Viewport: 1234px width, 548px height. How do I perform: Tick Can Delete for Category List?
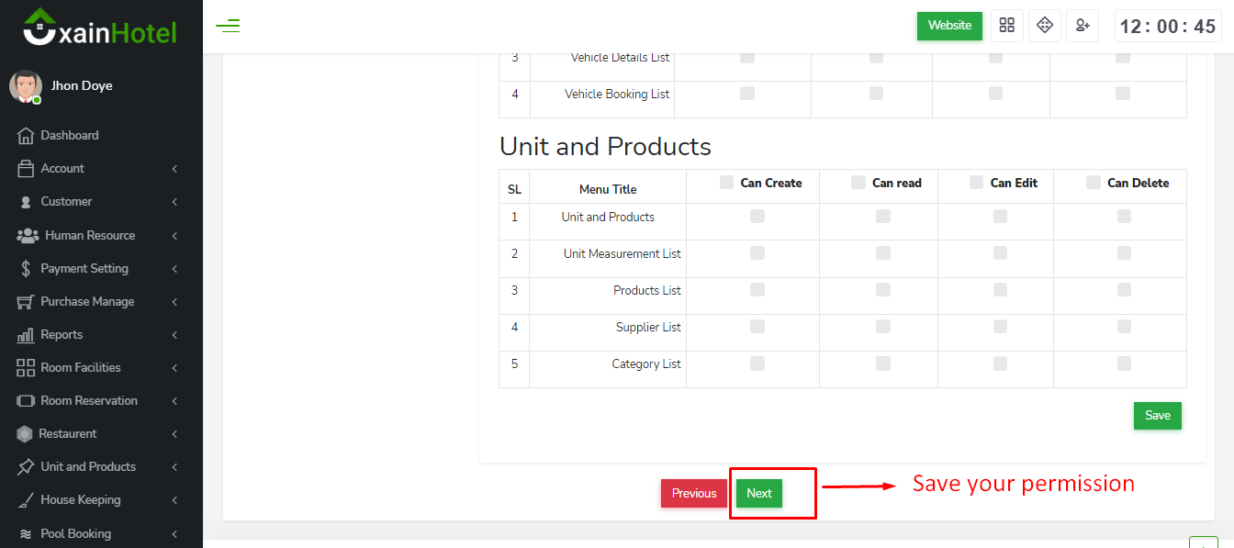click(1124, 363)
